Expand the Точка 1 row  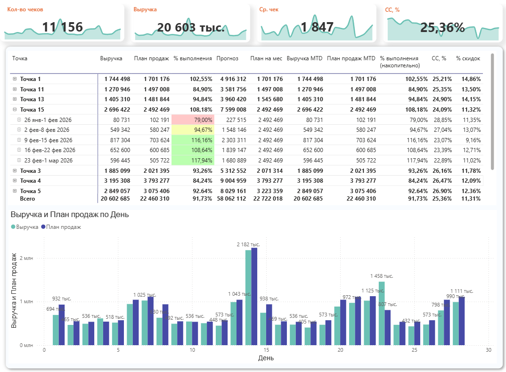(15, 79)
